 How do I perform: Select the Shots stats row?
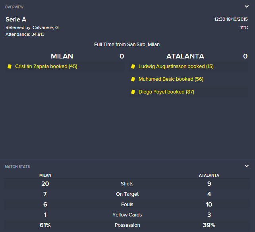click(x=127, y=184)
